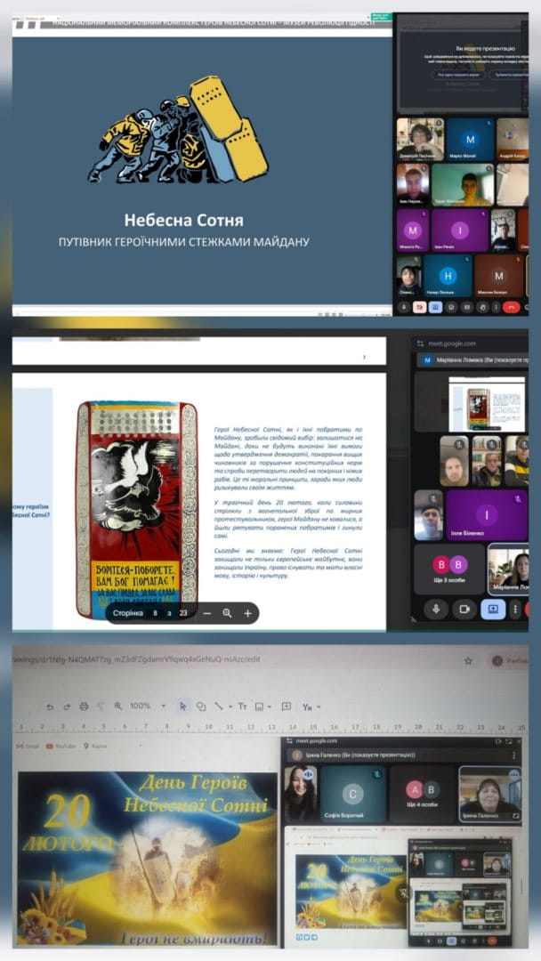Open more options in middle Meet window
This screenshot has height=961, width=541.
point(515,610)
